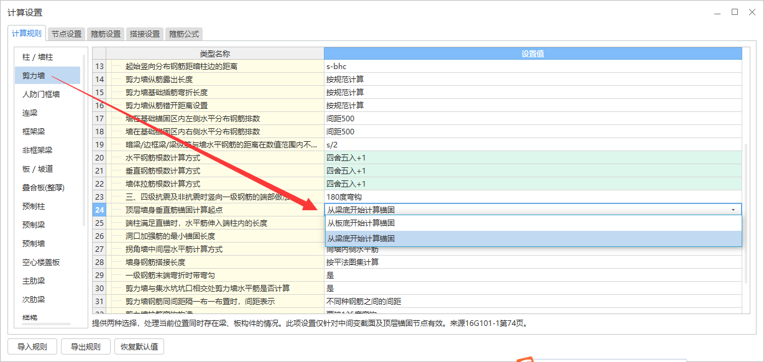Select 剪力墙 in the component list
The height and width of the screenshot is (362, 764).
[48, 75]
